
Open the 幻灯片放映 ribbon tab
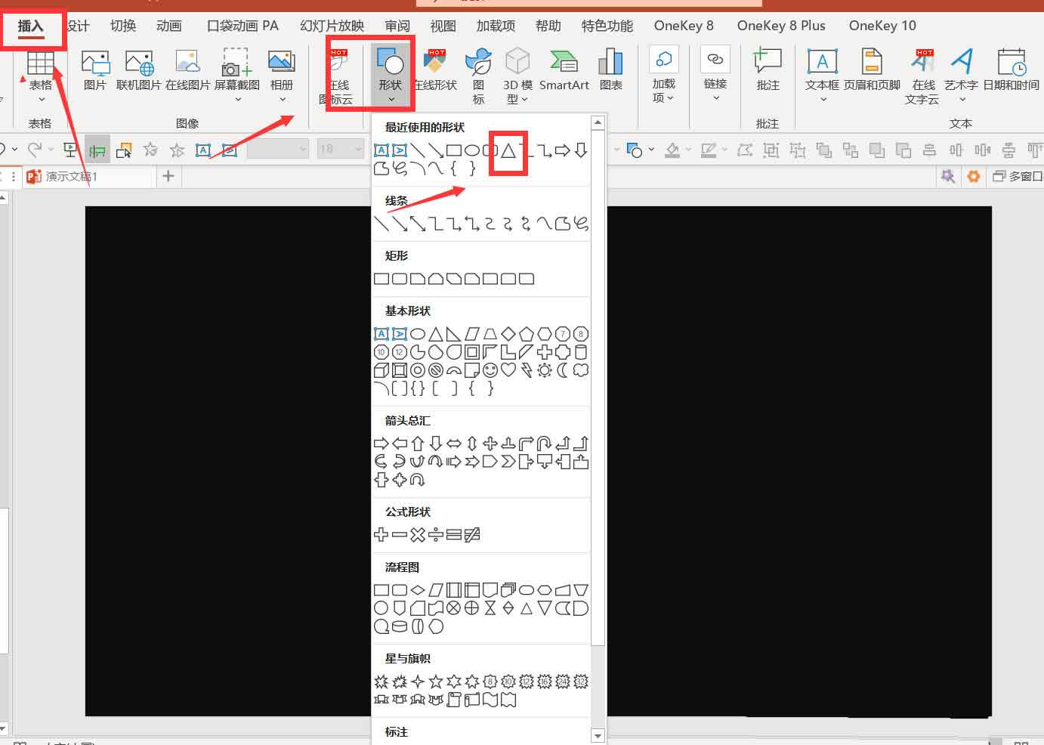pos(332,26)
